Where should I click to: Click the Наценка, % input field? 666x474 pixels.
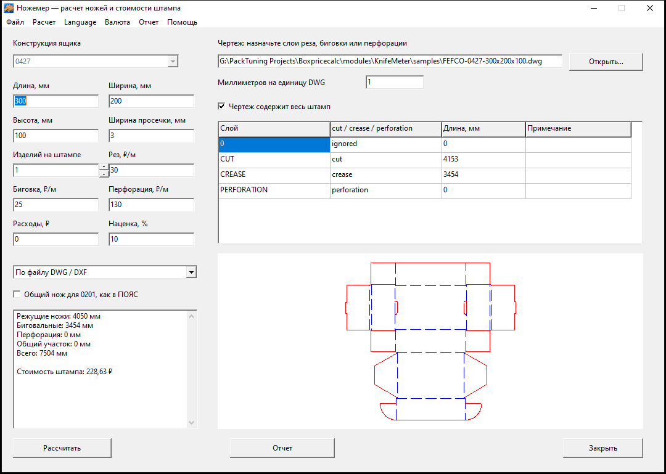151,239
